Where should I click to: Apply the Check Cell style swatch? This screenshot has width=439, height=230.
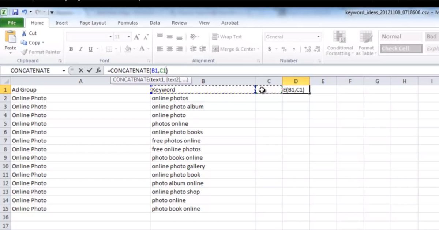[x=401, y=48]
